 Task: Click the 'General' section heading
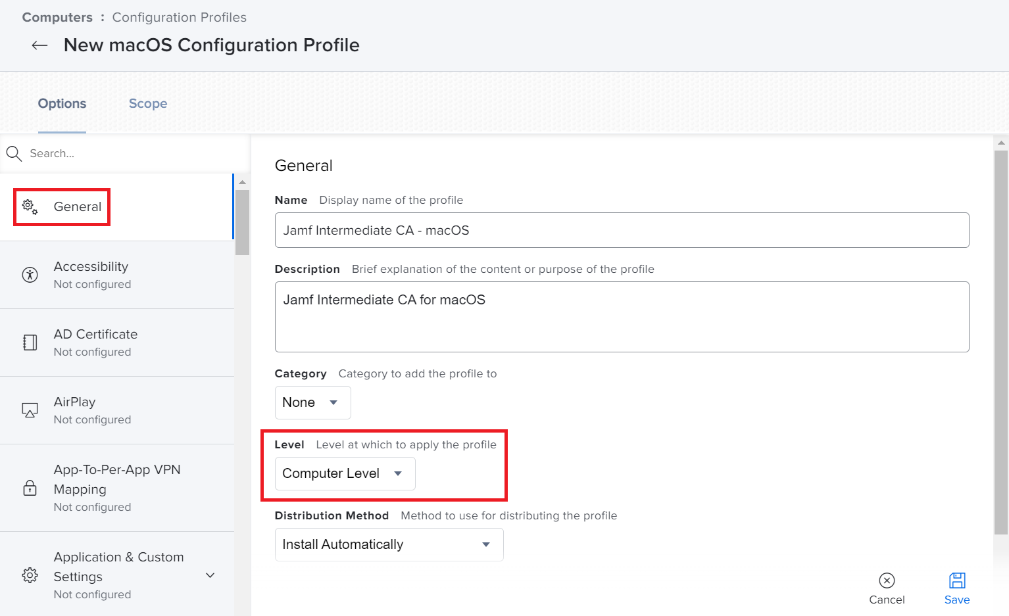tap(303, 166)
